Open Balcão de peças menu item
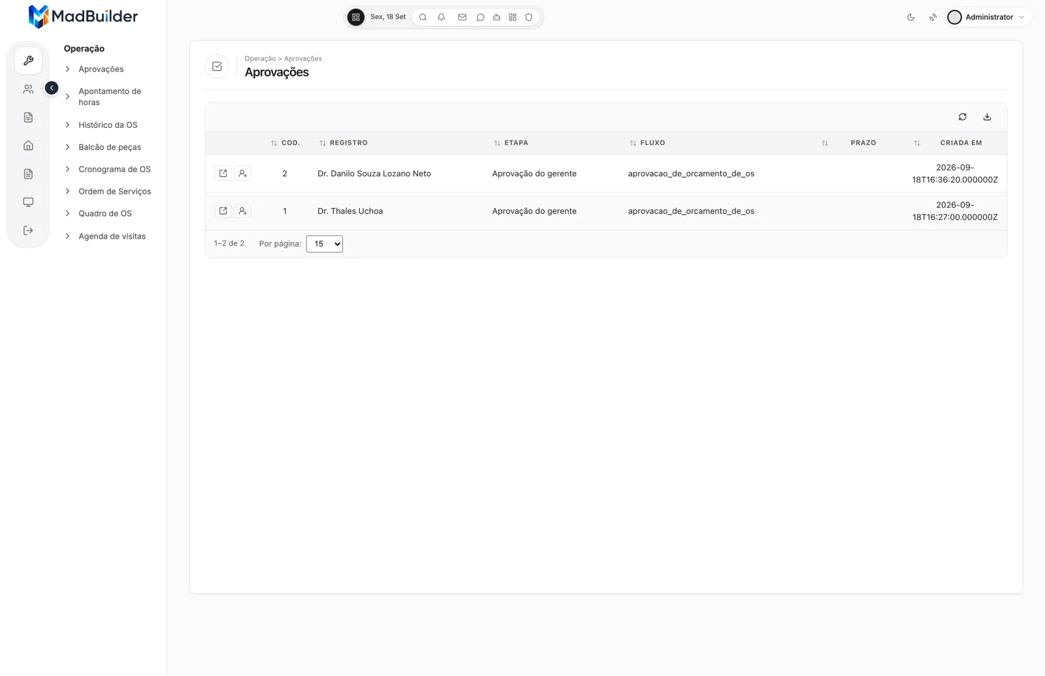The image size is (1045, 676). point(110,147)
